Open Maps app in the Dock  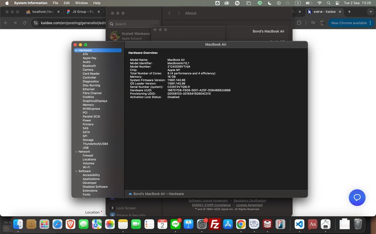97,224
